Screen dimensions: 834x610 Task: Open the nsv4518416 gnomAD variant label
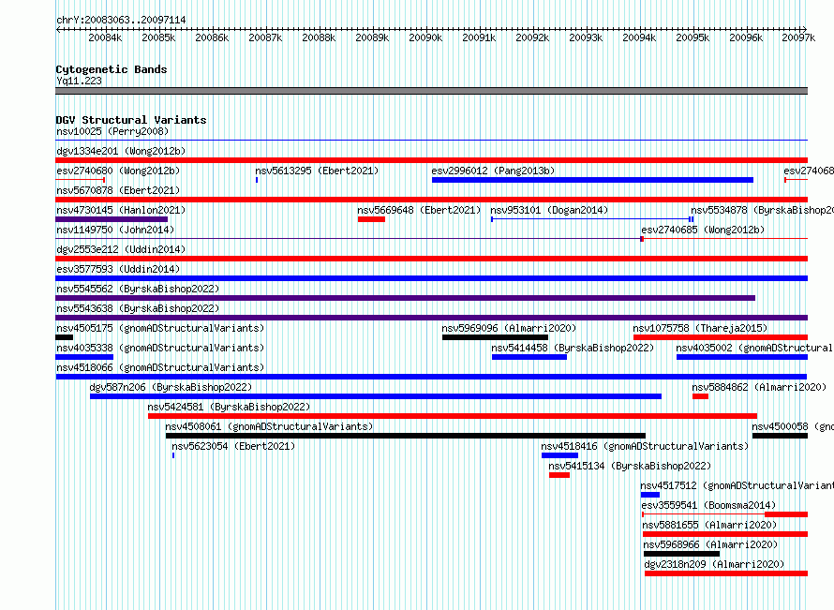pyautogui.click(x=645, y=446)
